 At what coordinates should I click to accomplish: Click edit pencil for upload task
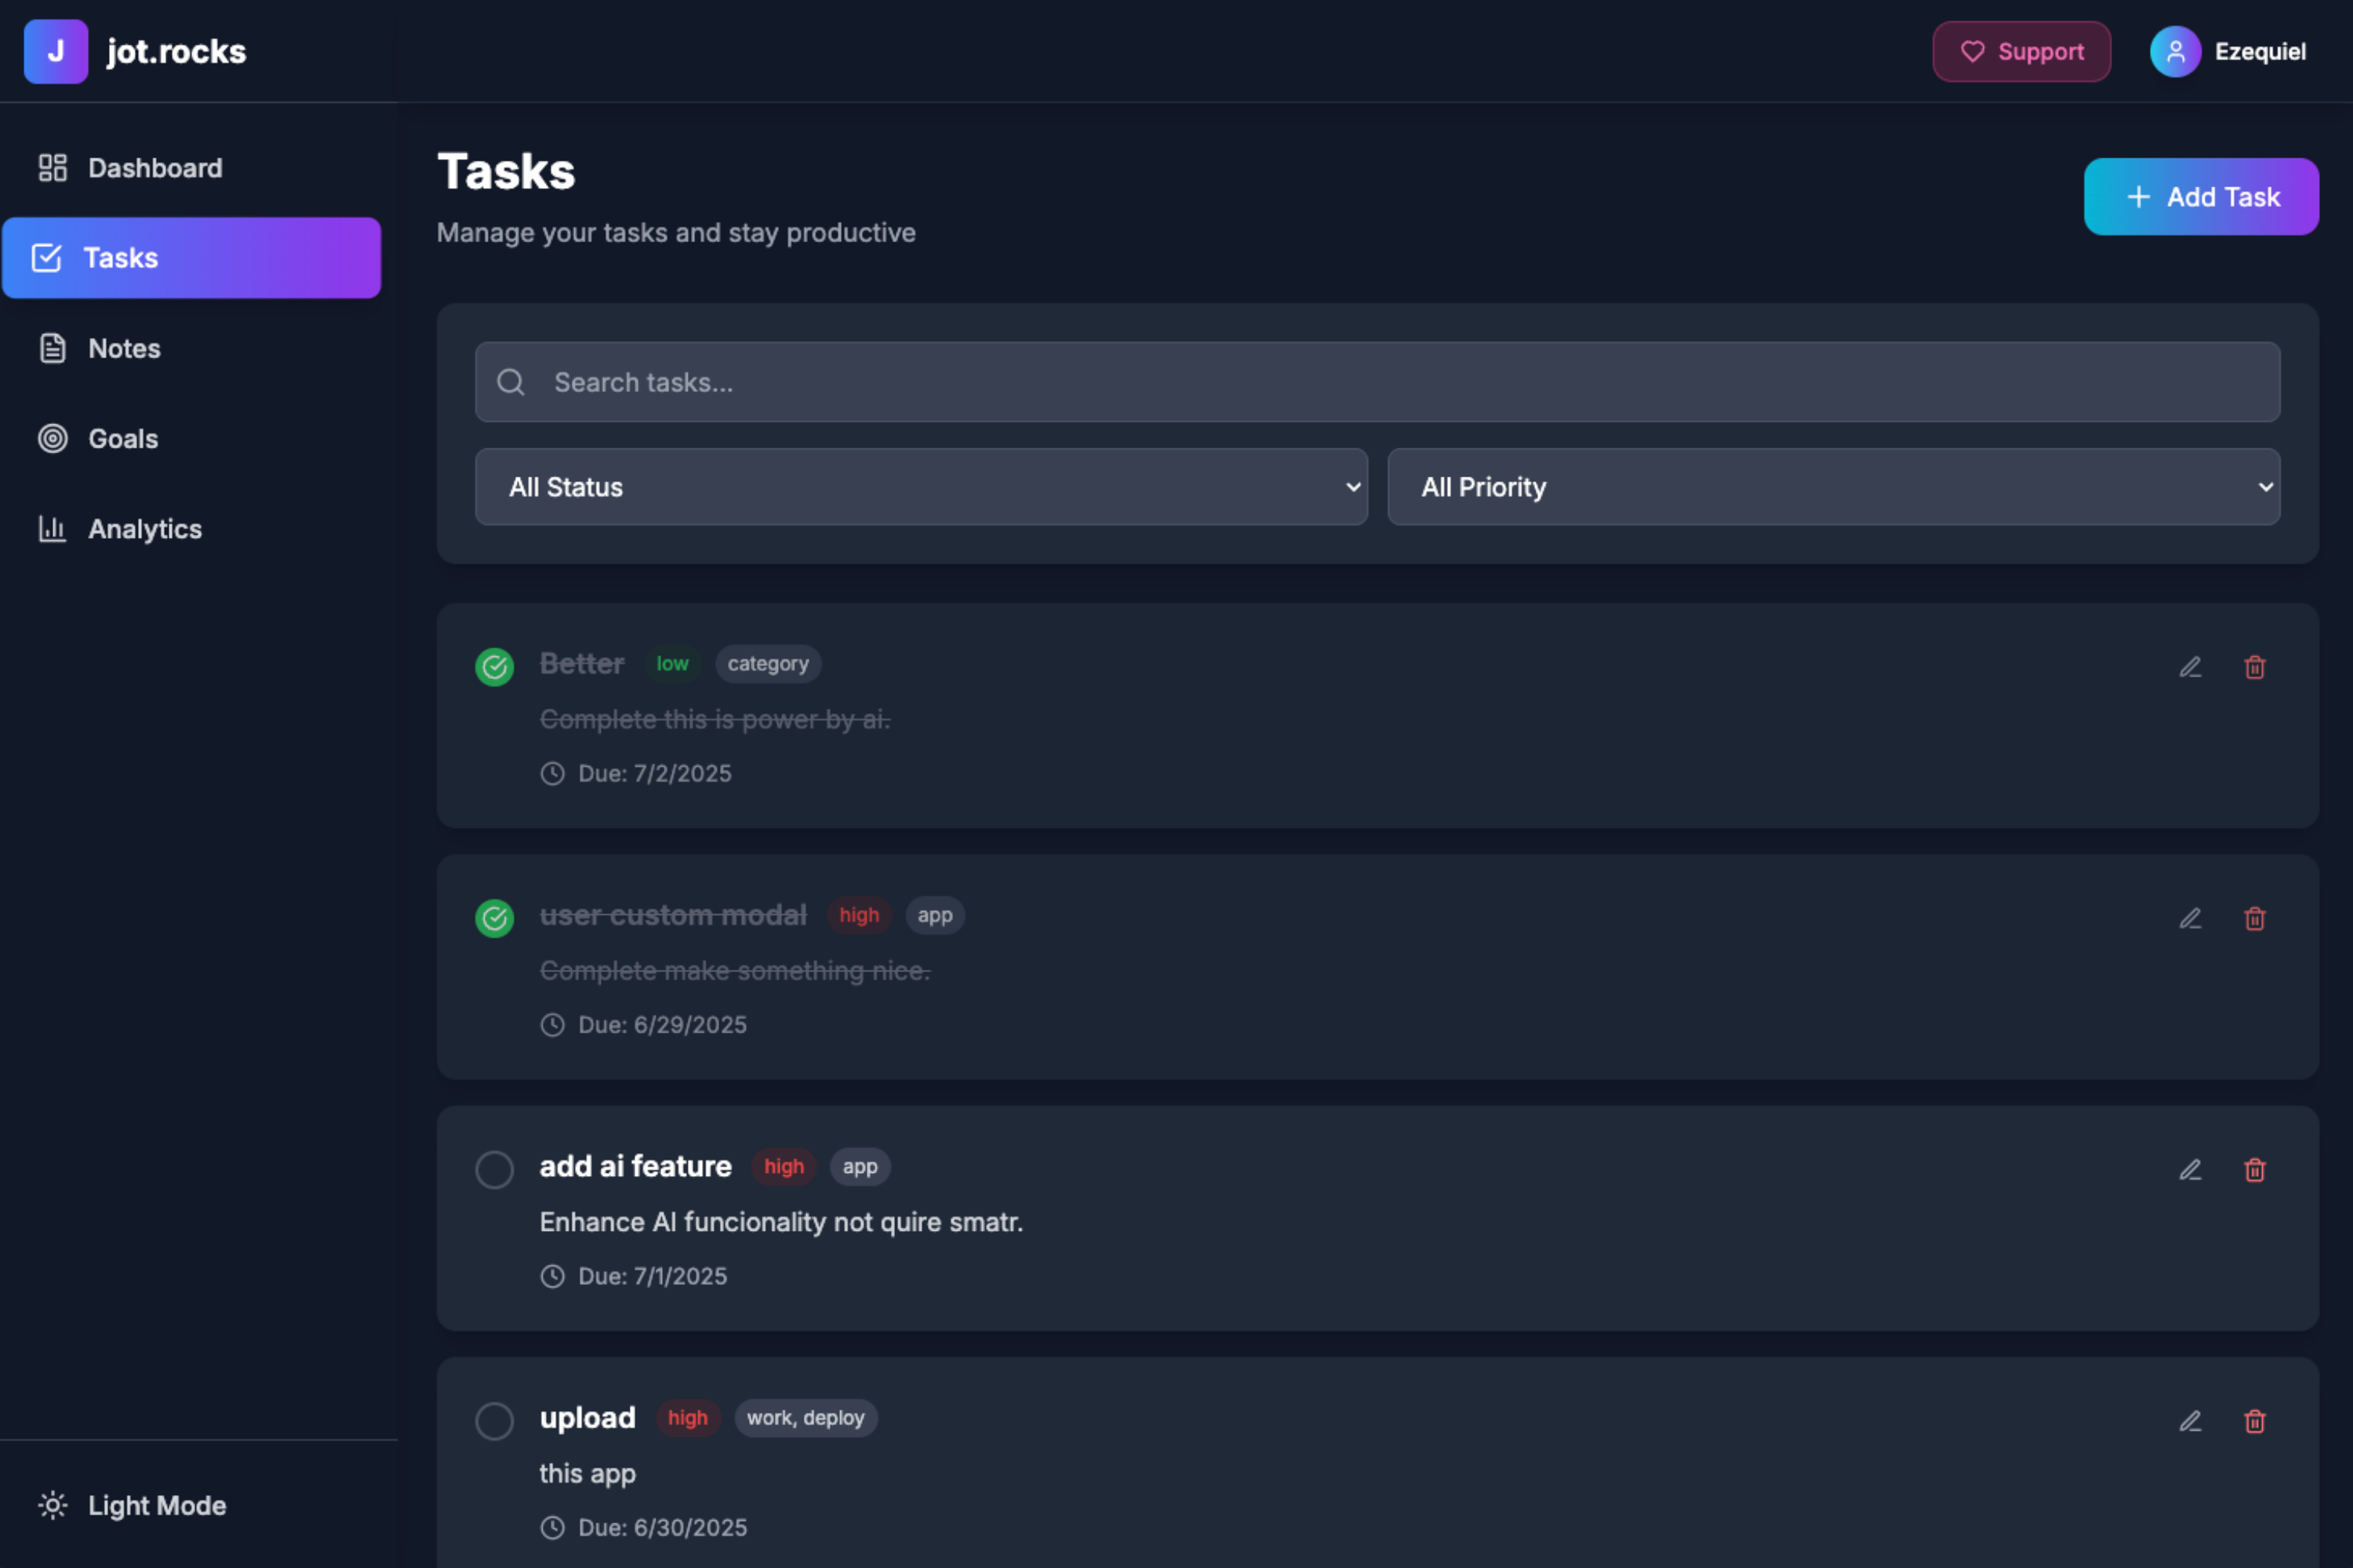click(2190, 1421)
